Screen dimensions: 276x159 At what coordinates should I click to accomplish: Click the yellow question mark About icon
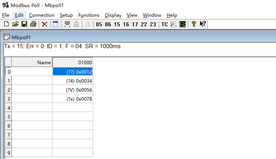click(194, 24)
